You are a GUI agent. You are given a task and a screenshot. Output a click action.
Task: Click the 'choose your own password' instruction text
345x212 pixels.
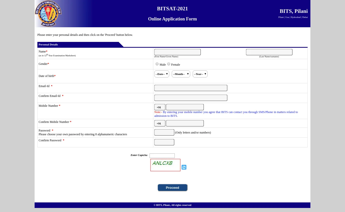[83, 134]
